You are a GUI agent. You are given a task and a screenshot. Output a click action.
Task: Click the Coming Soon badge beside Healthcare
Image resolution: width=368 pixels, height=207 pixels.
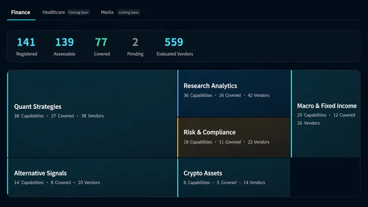(78, 12)
